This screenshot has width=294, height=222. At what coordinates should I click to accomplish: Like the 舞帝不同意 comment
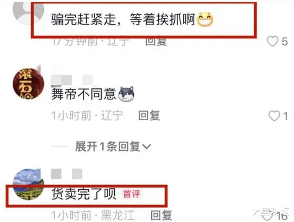[274, 116]
